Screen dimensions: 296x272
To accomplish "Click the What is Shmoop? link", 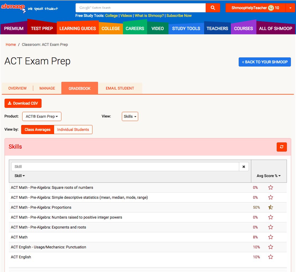I will (x=149, y=16).
